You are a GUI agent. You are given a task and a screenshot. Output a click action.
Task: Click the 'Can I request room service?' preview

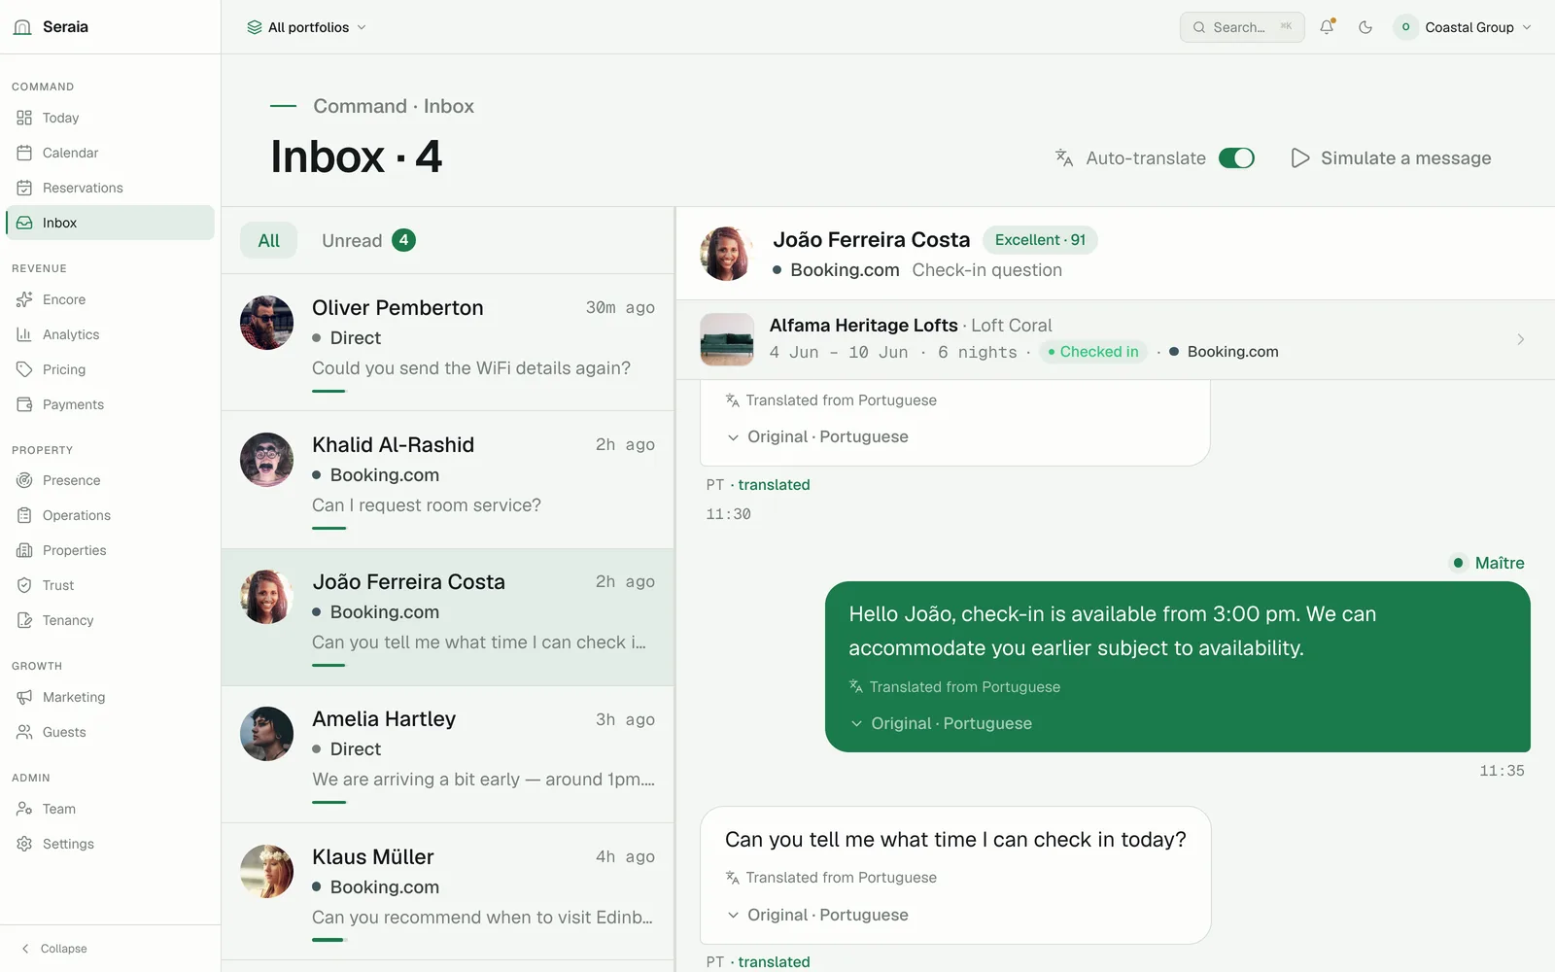tap(427, 505)
